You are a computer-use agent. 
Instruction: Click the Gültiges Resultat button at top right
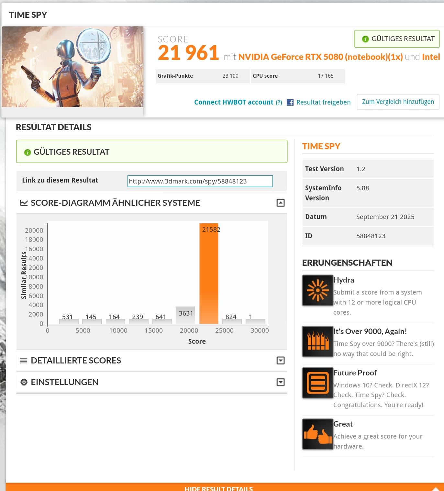click(397, 39)
